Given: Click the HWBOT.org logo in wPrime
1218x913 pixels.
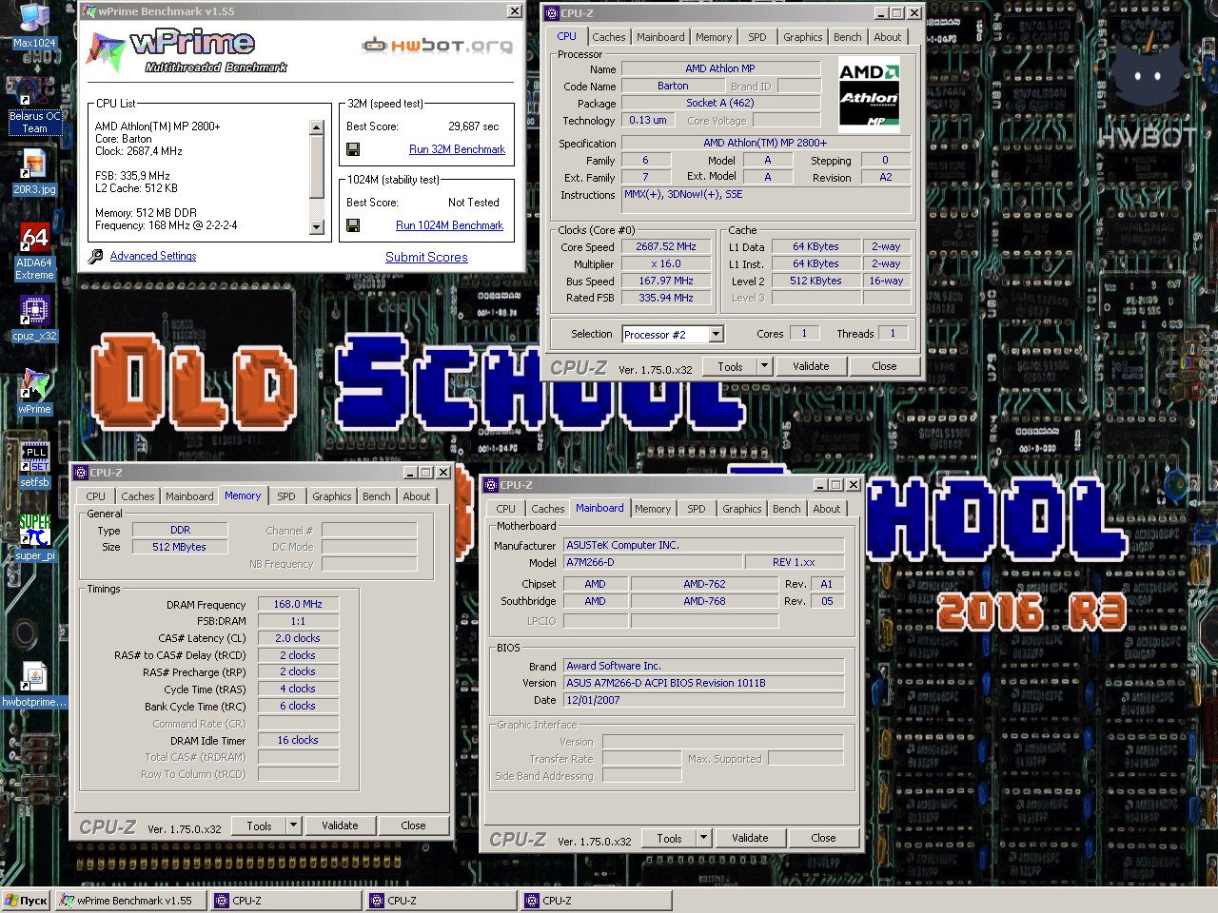Looking at the screenshot, I should [x=438, y=45].
